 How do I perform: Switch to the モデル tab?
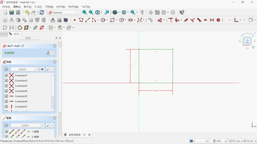4,34
